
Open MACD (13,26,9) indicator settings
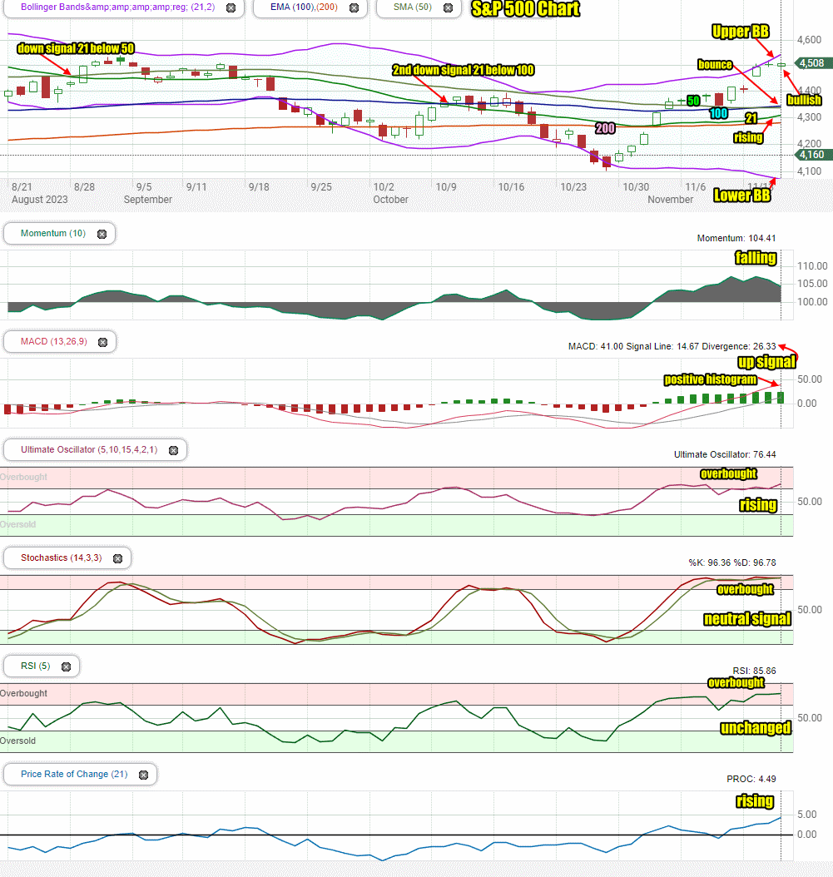click(54, 341)
